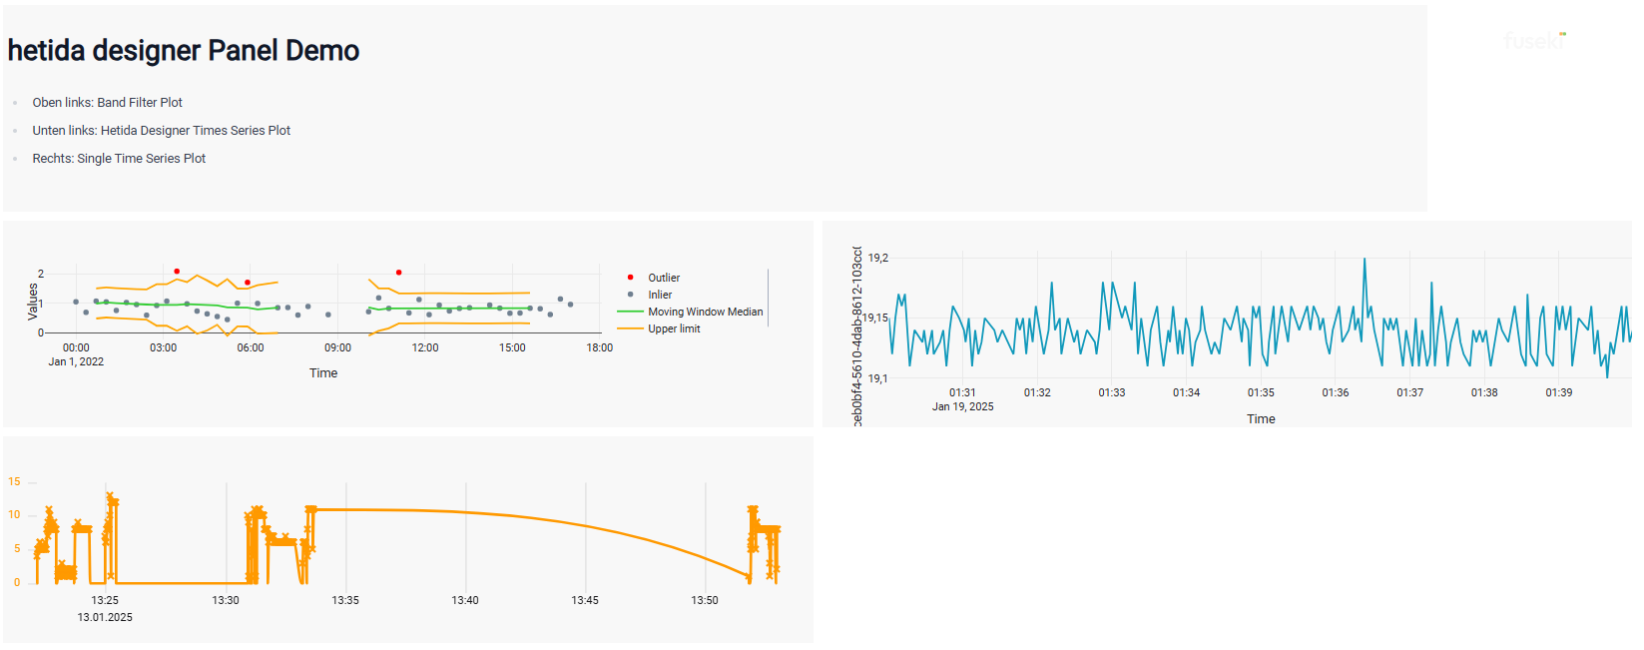The image size is (1644, 650).
Task: Click the hetida designer Panel Demo heading
Action: click(184, 51)
